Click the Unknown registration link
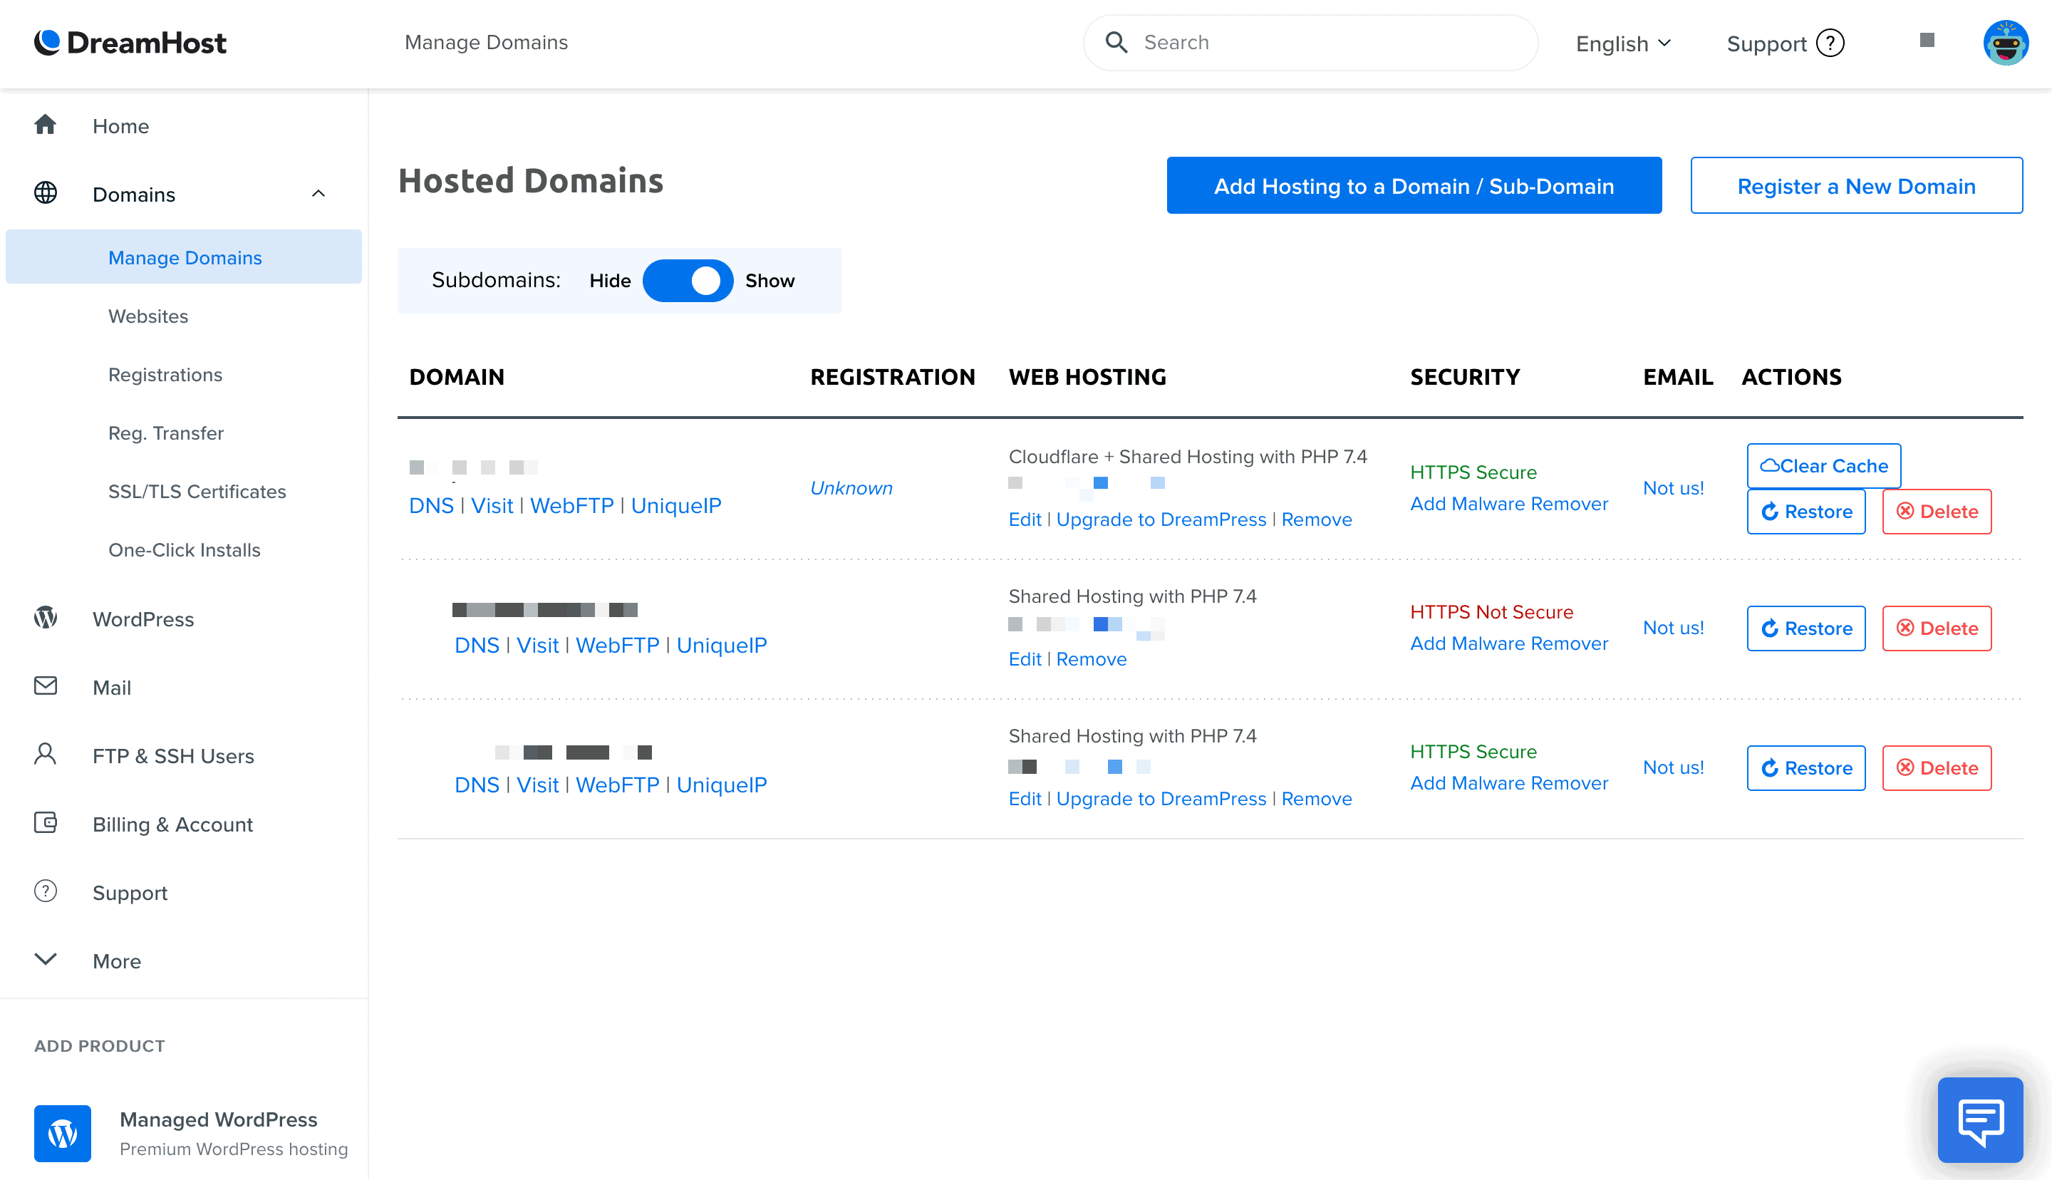This screenshot has height=1180, width=2052. click(851, 488)
